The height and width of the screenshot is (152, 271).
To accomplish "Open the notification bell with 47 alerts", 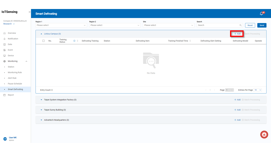I will coord(261,14).
